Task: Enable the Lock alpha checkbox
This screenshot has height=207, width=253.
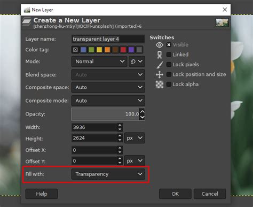Action: (169, 84)
